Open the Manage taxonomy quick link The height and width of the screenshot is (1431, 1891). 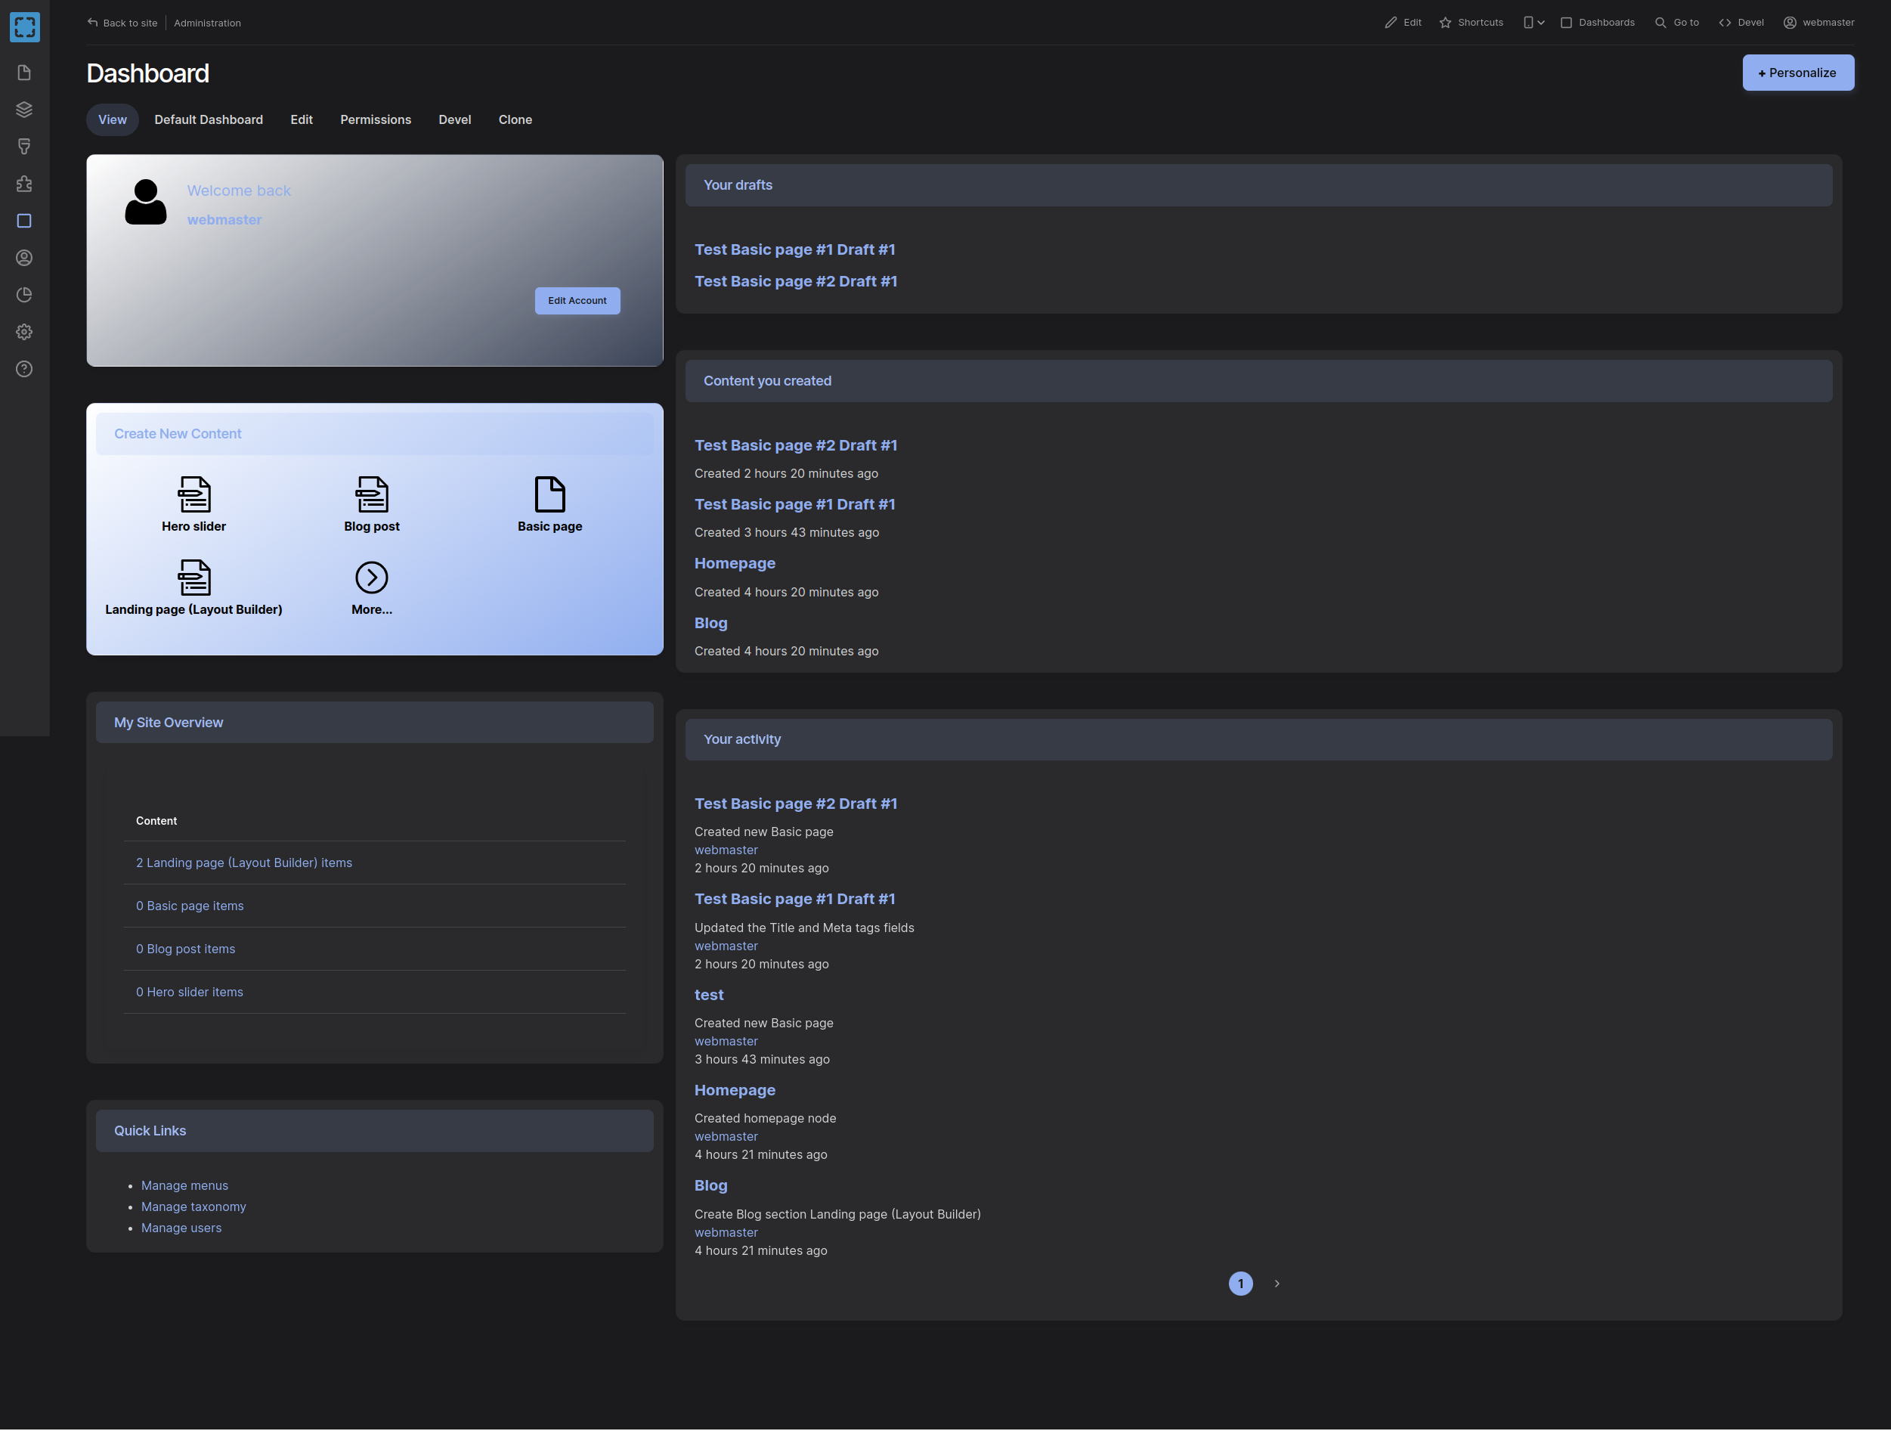(193, 1206)
